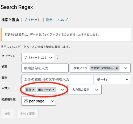Open the プリセットなし dropdown
Screen dimensions: 133x124
[38, 58]
